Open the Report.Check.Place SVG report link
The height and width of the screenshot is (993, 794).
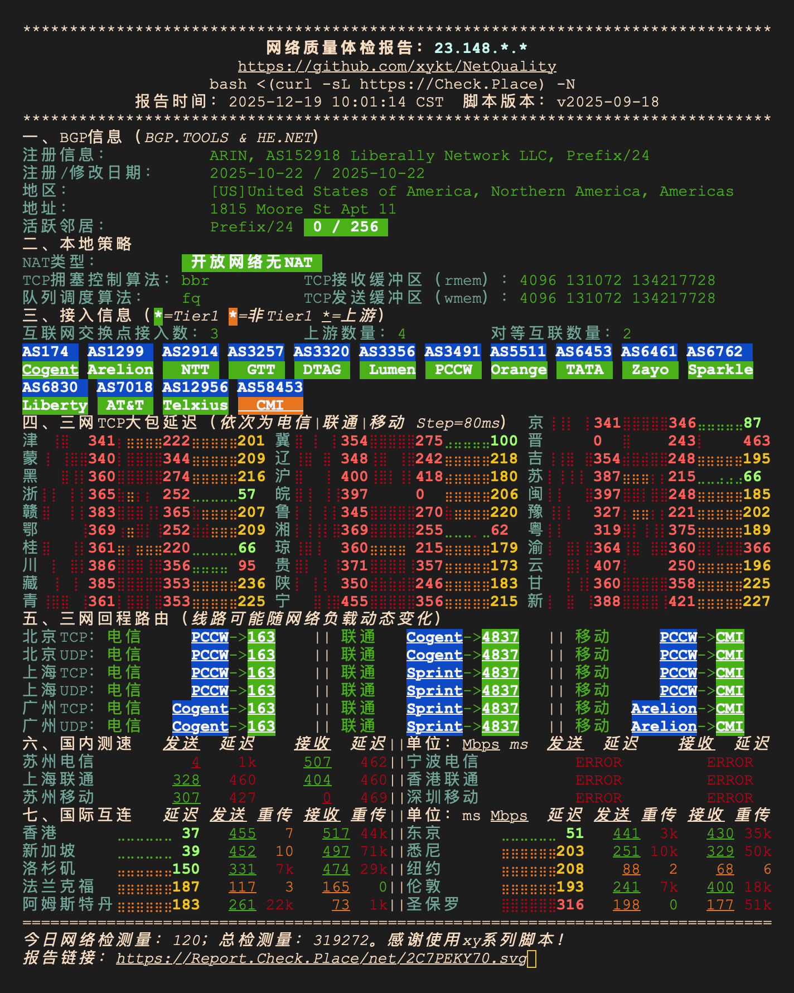(321, 958)
